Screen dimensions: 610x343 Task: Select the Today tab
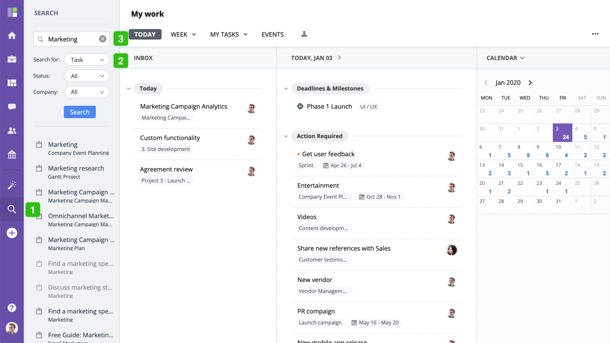145,34
